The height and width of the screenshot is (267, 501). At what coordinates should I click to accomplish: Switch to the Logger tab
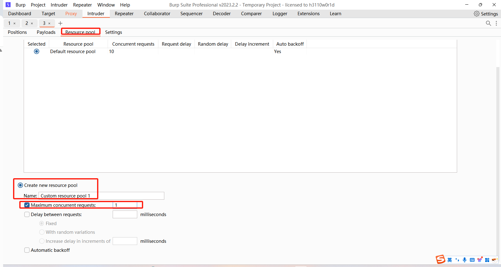280,14
